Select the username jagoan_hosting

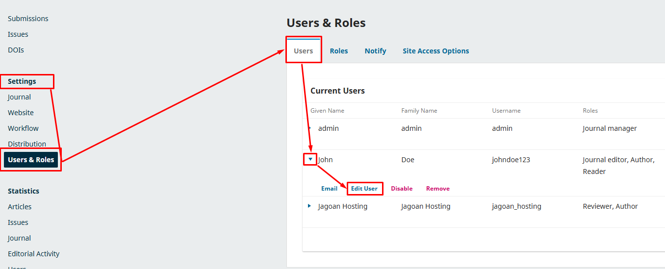[x=516, y=206]
